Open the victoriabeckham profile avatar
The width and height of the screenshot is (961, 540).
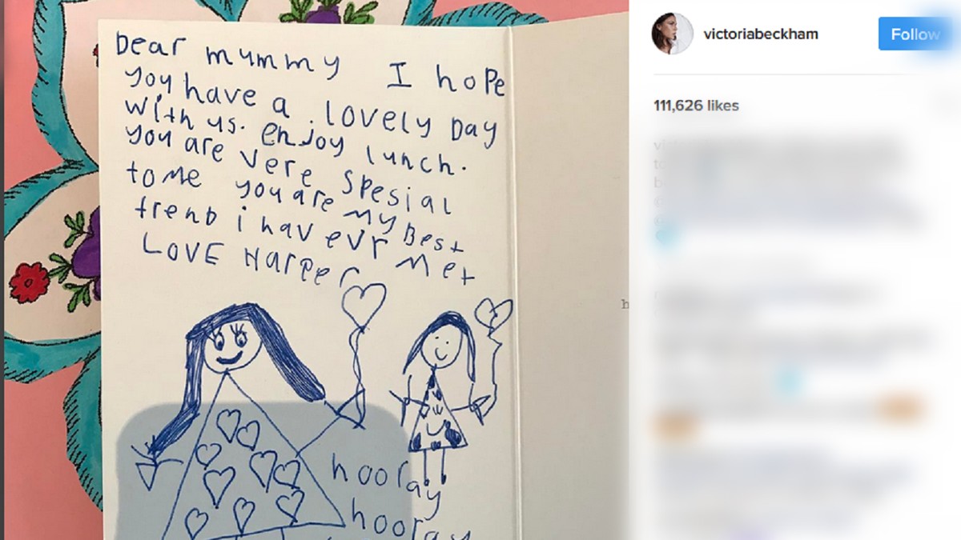point(673,34)
